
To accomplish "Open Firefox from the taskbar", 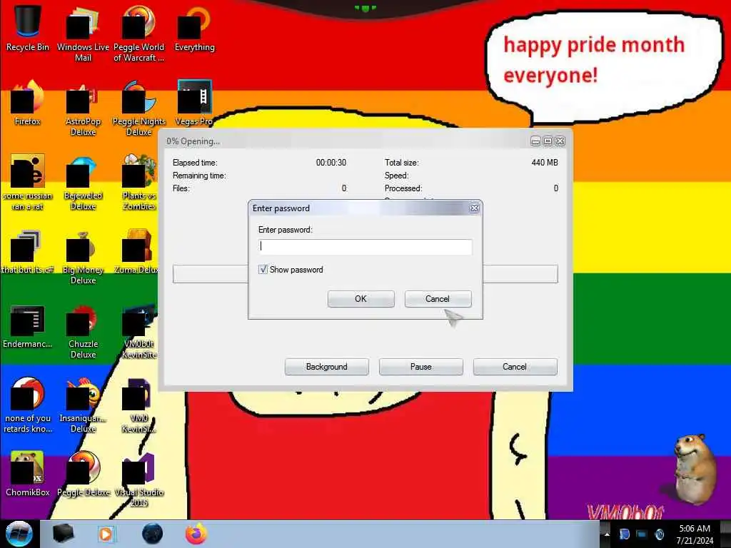I will pos(196,534).
